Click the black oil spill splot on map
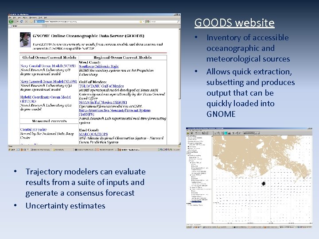The image size is (319, 239). pos(264,184)
